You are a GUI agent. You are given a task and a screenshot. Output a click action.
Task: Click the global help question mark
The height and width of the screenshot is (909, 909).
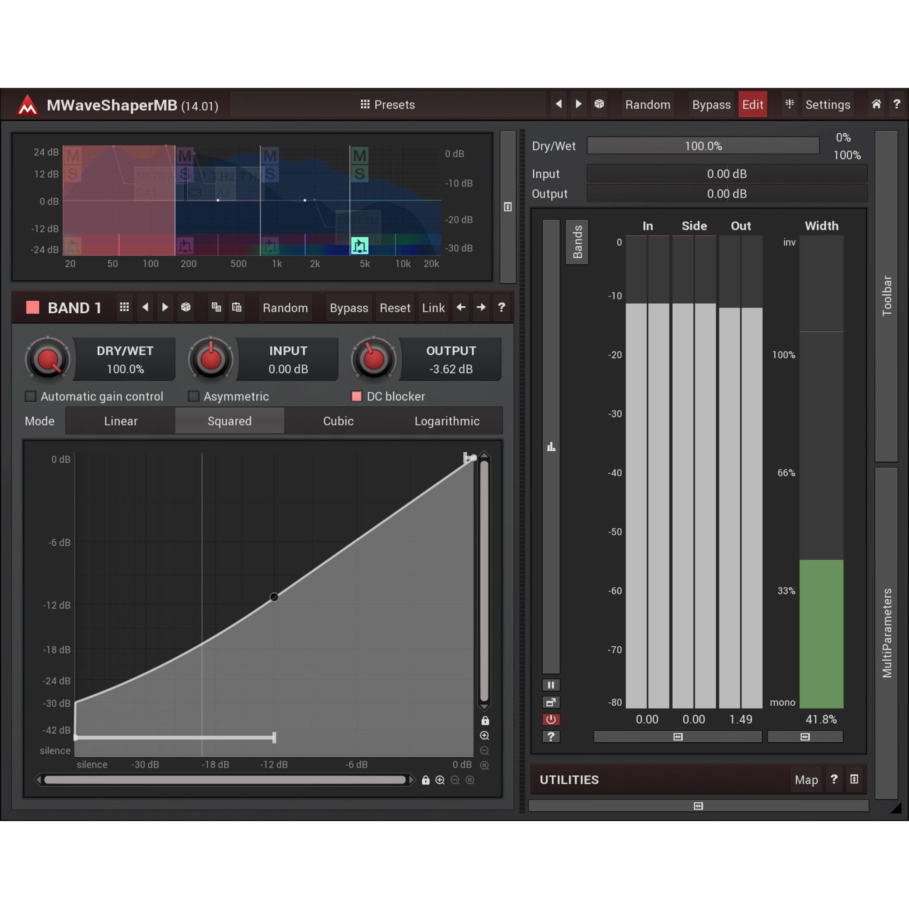point(897,104)
